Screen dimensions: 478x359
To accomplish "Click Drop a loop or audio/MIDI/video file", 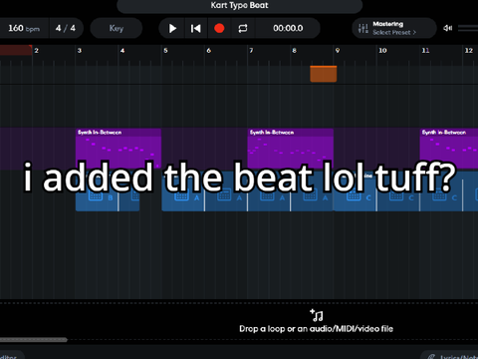I will coord(316,329).
